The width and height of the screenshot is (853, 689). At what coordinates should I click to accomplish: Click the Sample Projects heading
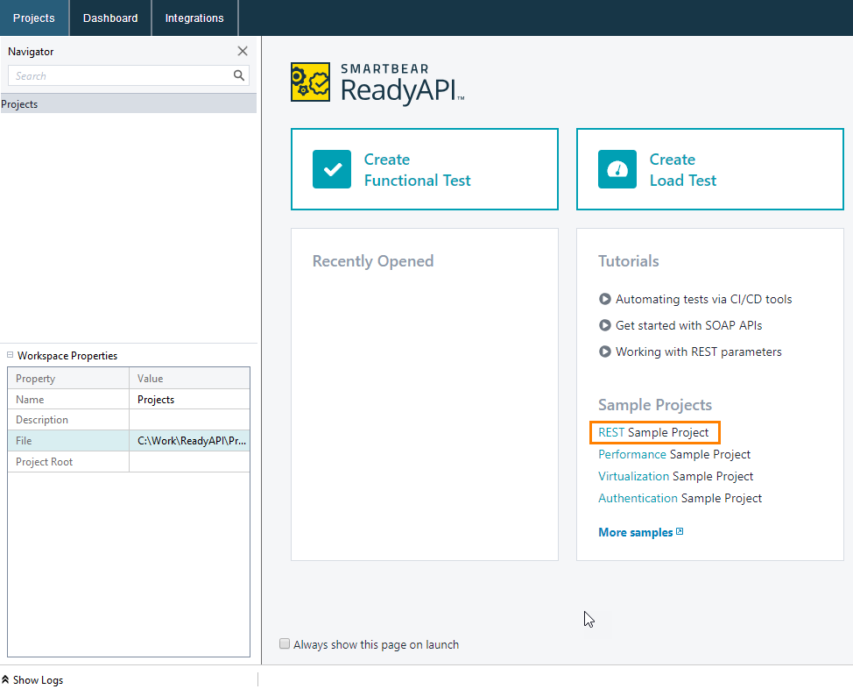655,405
